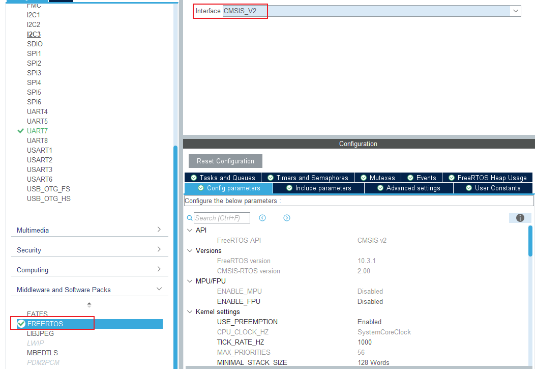Select the SPI4 peripheral
This screenshot has height=369, width=535.
pyautogui.click(x=34, y=82)
